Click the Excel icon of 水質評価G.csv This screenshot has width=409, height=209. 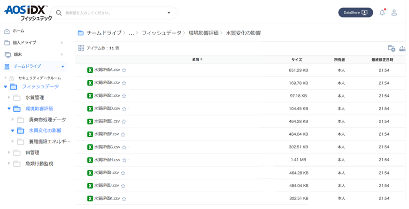pyautogui.click(x=90, y=147)
